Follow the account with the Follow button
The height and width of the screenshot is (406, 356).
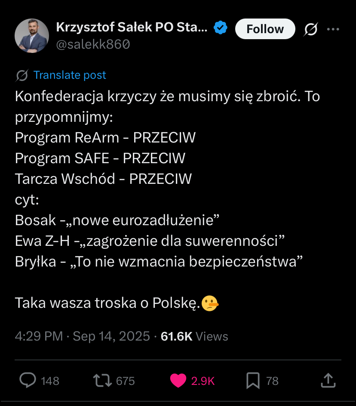(265, 29)
